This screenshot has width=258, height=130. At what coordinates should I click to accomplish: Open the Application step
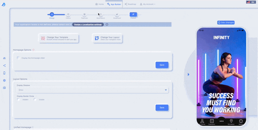coord(101,14)
